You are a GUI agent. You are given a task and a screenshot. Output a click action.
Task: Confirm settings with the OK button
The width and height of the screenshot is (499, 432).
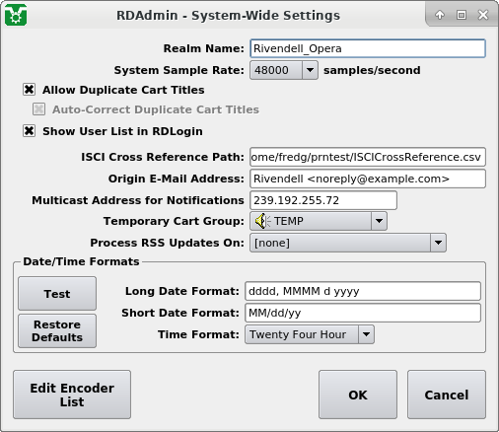tap(358, 395)
